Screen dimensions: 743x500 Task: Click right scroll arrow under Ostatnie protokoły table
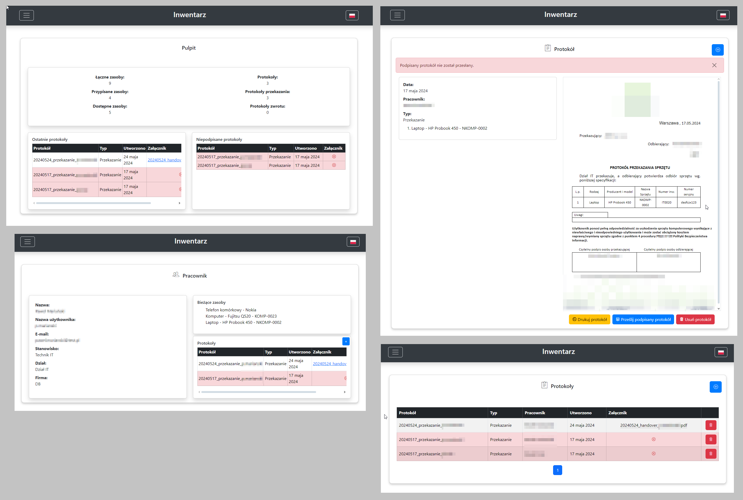point(179,203)
